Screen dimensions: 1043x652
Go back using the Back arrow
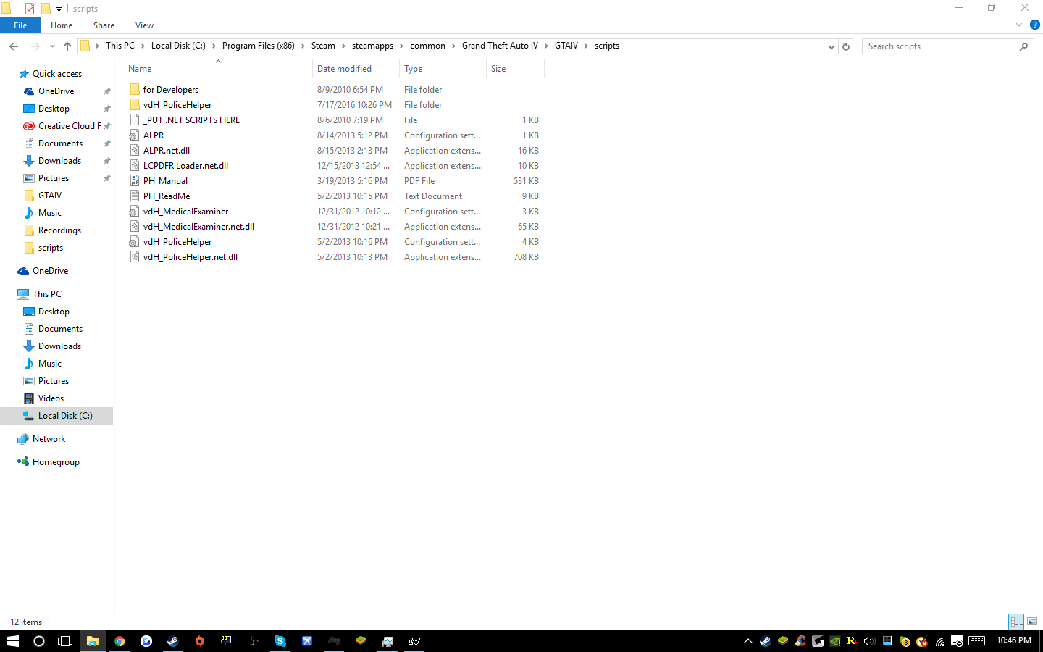[x=14, y=46]
